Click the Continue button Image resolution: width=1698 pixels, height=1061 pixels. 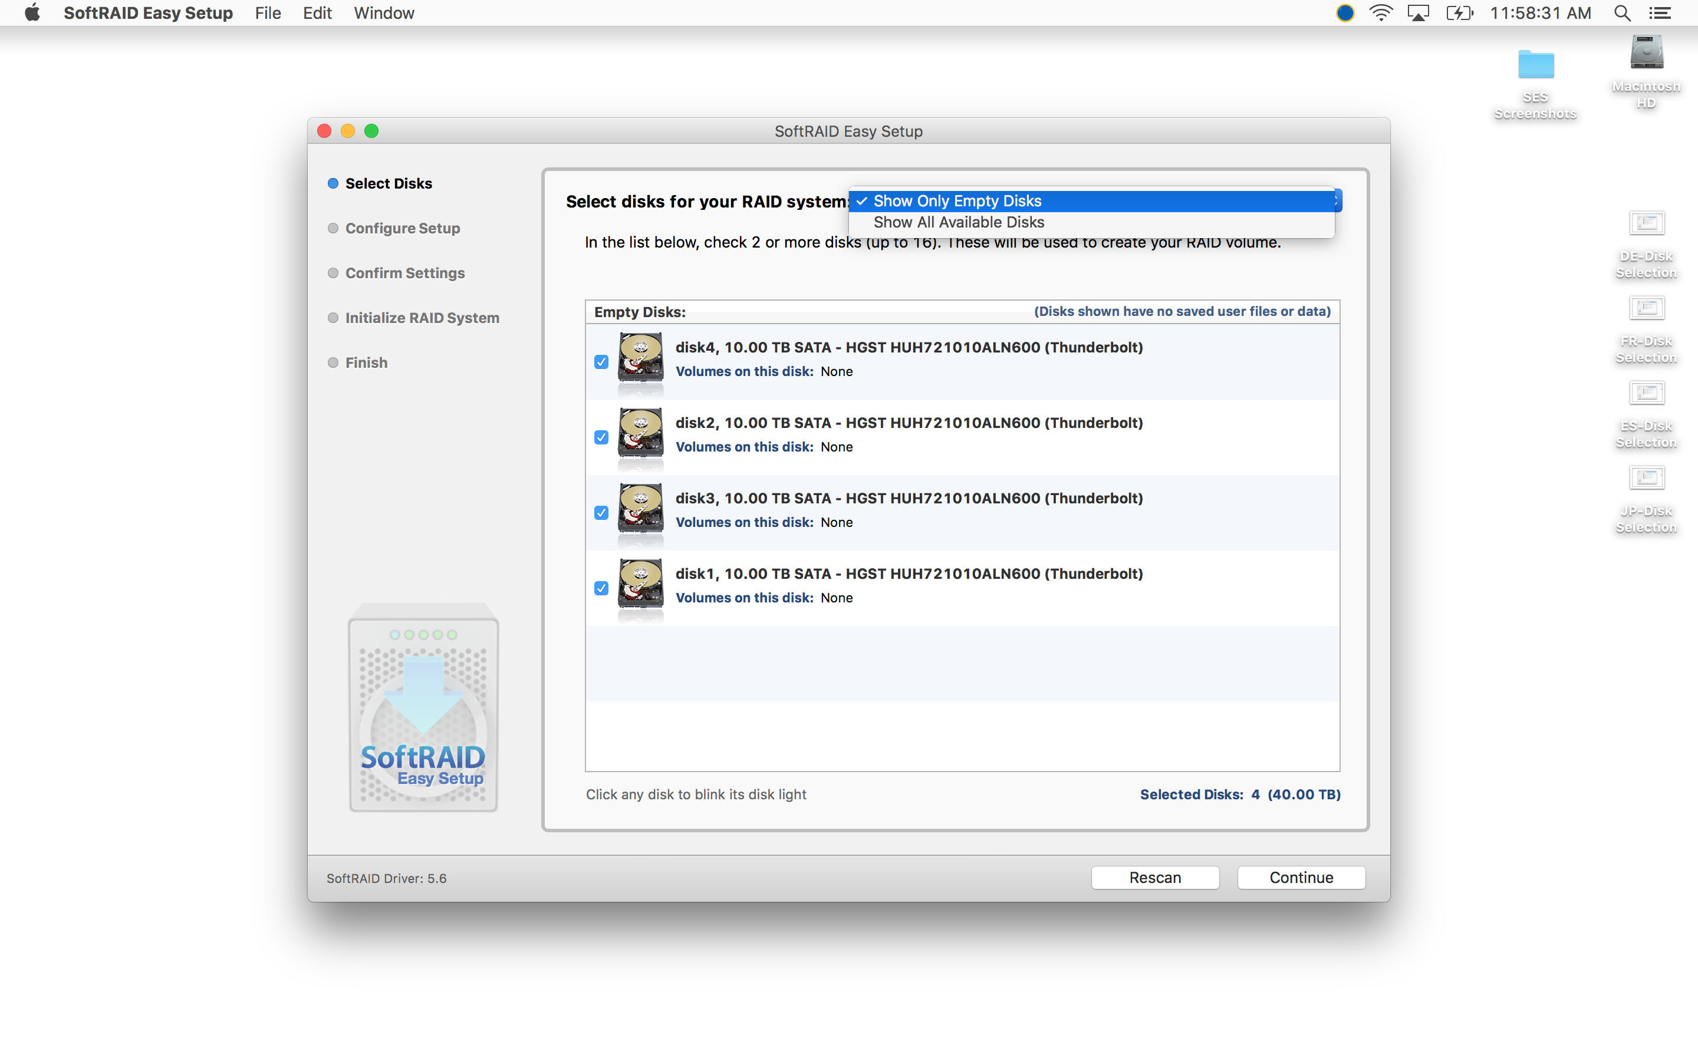click(x=1299, y=878)
